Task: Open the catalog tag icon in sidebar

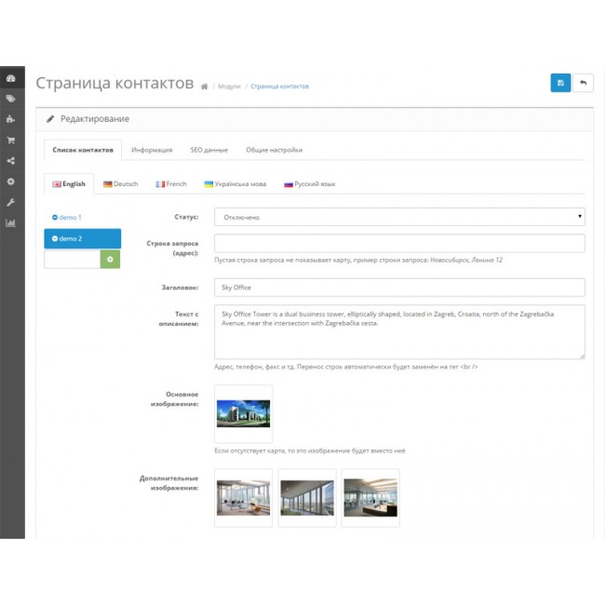Action: pyautogui.click(x=11, y=99)
